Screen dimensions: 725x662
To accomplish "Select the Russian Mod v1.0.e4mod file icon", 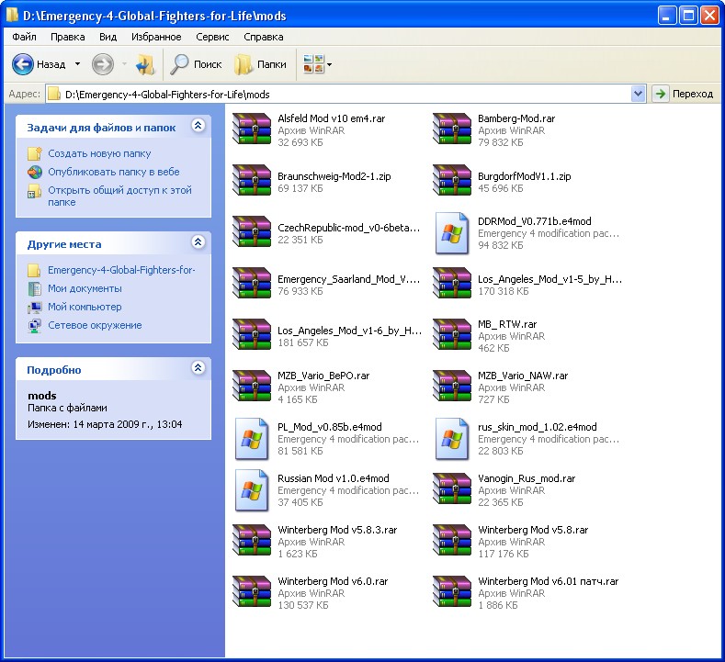I will pyautogui.click(x=252, y=489).
